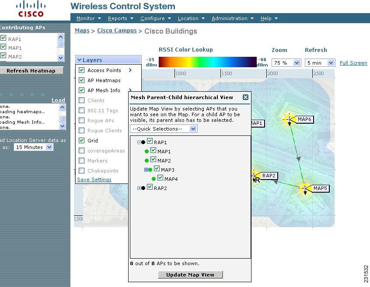Open the Location menu
This screenshot has height=287, width=370.
(191, 18)
